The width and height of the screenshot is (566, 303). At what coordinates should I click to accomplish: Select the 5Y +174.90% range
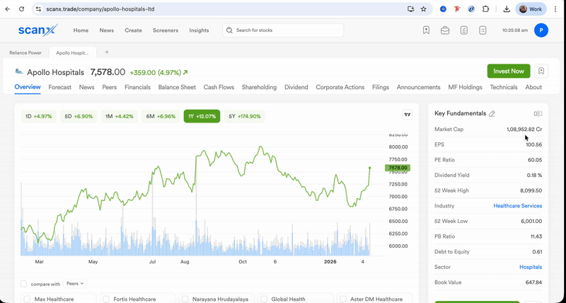tap(244, 116)
